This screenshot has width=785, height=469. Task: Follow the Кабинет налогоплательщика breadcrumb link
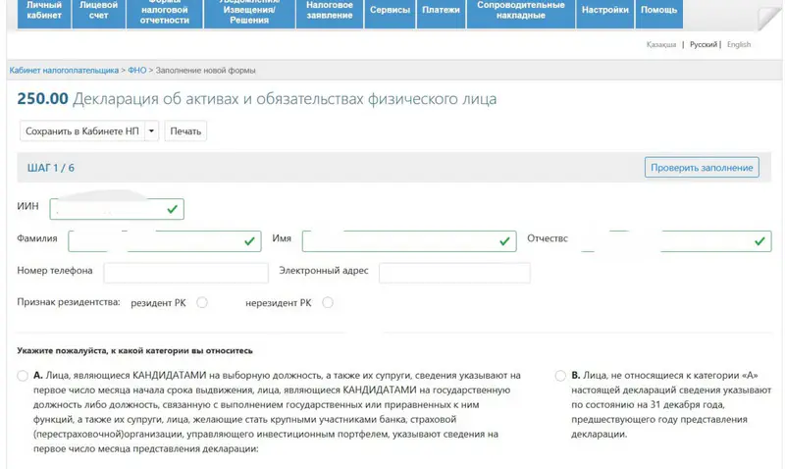64,71
